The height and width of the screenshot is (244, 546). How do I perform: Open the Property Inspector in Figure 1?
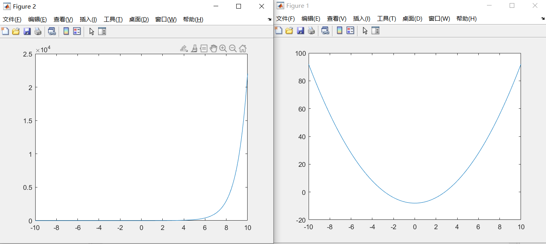[375, 30]
